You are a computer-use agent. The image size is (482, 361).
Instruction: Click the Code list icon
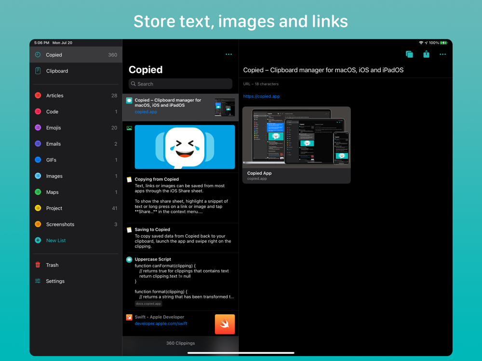(38, 112)
